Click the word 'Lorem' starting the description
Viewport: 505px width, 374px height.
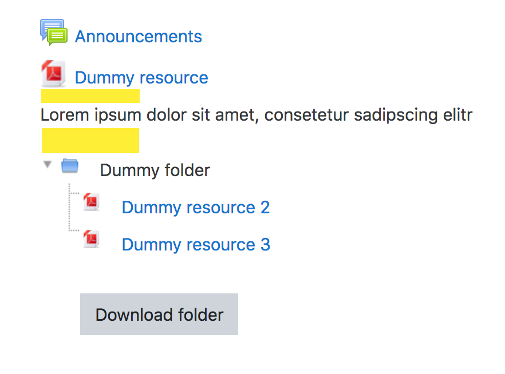click(x=65, y=115)
